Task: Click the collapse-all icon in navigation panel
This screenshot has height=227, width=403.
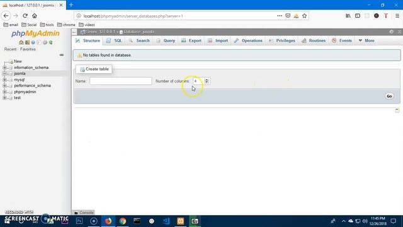Action: tap(62, 55)
